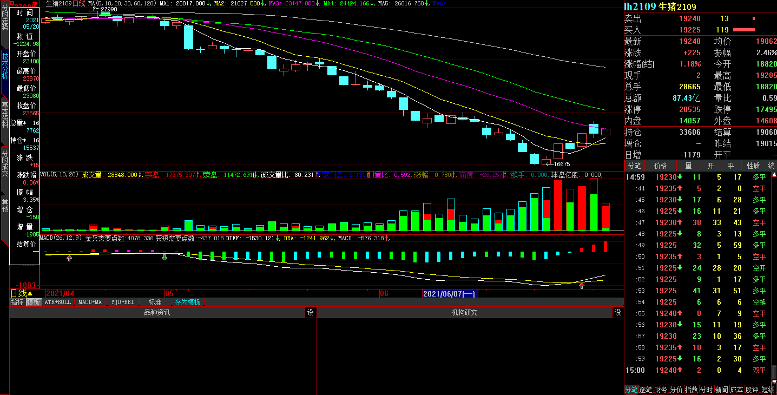This screenshot has height=395, width=777.
Task: Switch to the 指标 tab
Action: click(17, 302)
